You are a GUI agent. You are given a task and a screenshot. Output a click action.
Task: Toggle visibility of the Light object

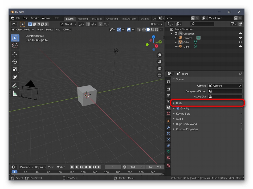point(240,46)
